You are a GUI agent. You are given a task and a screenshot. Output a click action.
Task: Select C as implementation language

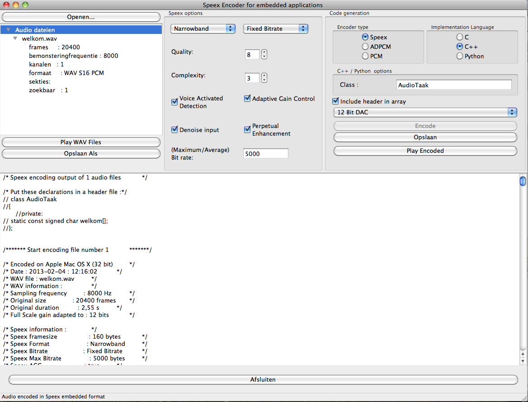pos(460,37)
